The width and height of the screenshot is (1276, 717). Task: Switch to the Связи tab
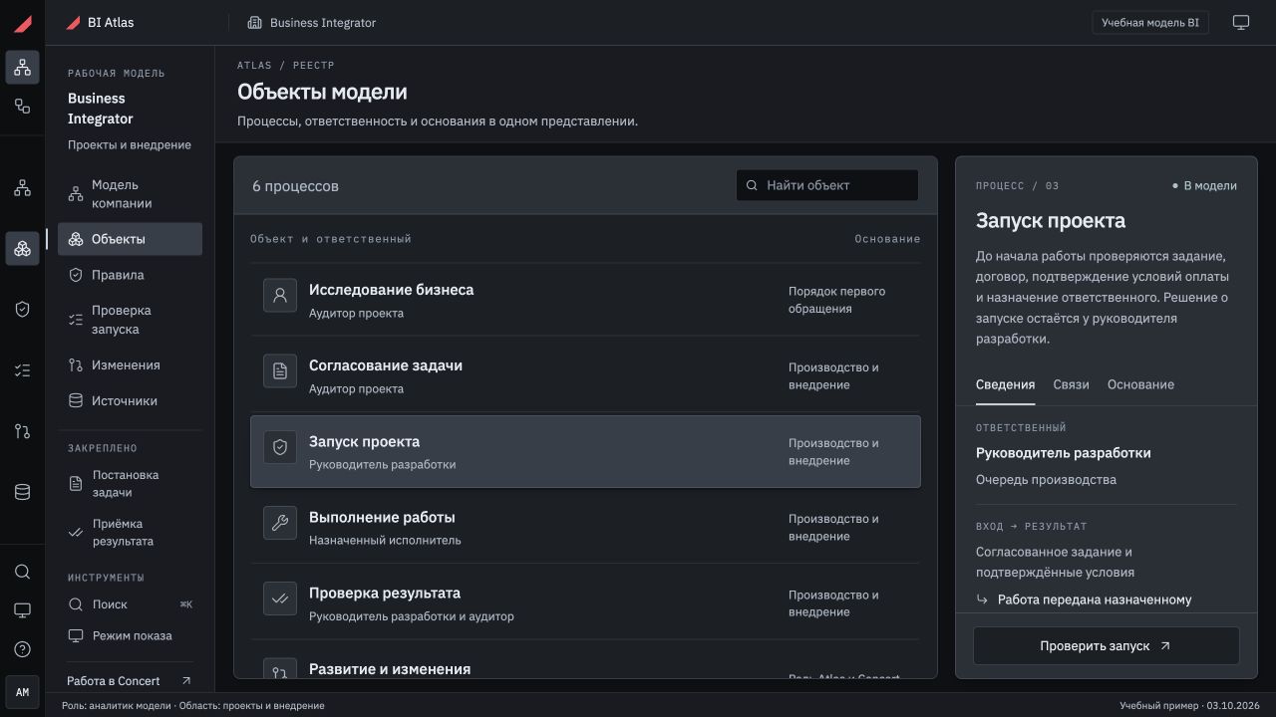coord(1071,384)
